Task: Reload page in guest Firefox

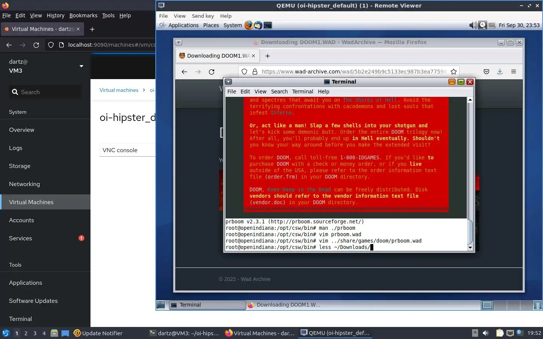Action: [x=212, y=72]
